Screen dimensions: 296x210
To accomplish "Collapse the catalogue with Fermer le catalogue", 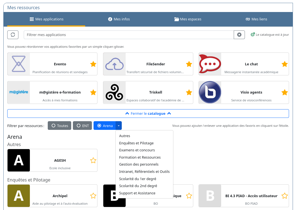I will coord(148,114).
